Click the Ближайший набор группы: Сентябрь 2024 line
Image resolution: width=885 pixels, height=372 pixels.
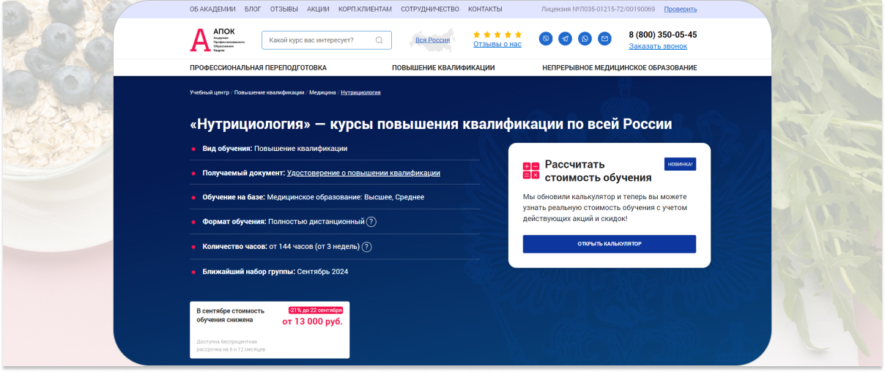click(275, 272)
